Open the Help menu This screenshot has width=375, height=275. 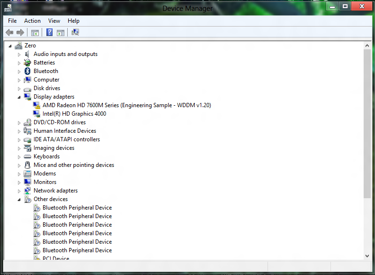point(73,21)
